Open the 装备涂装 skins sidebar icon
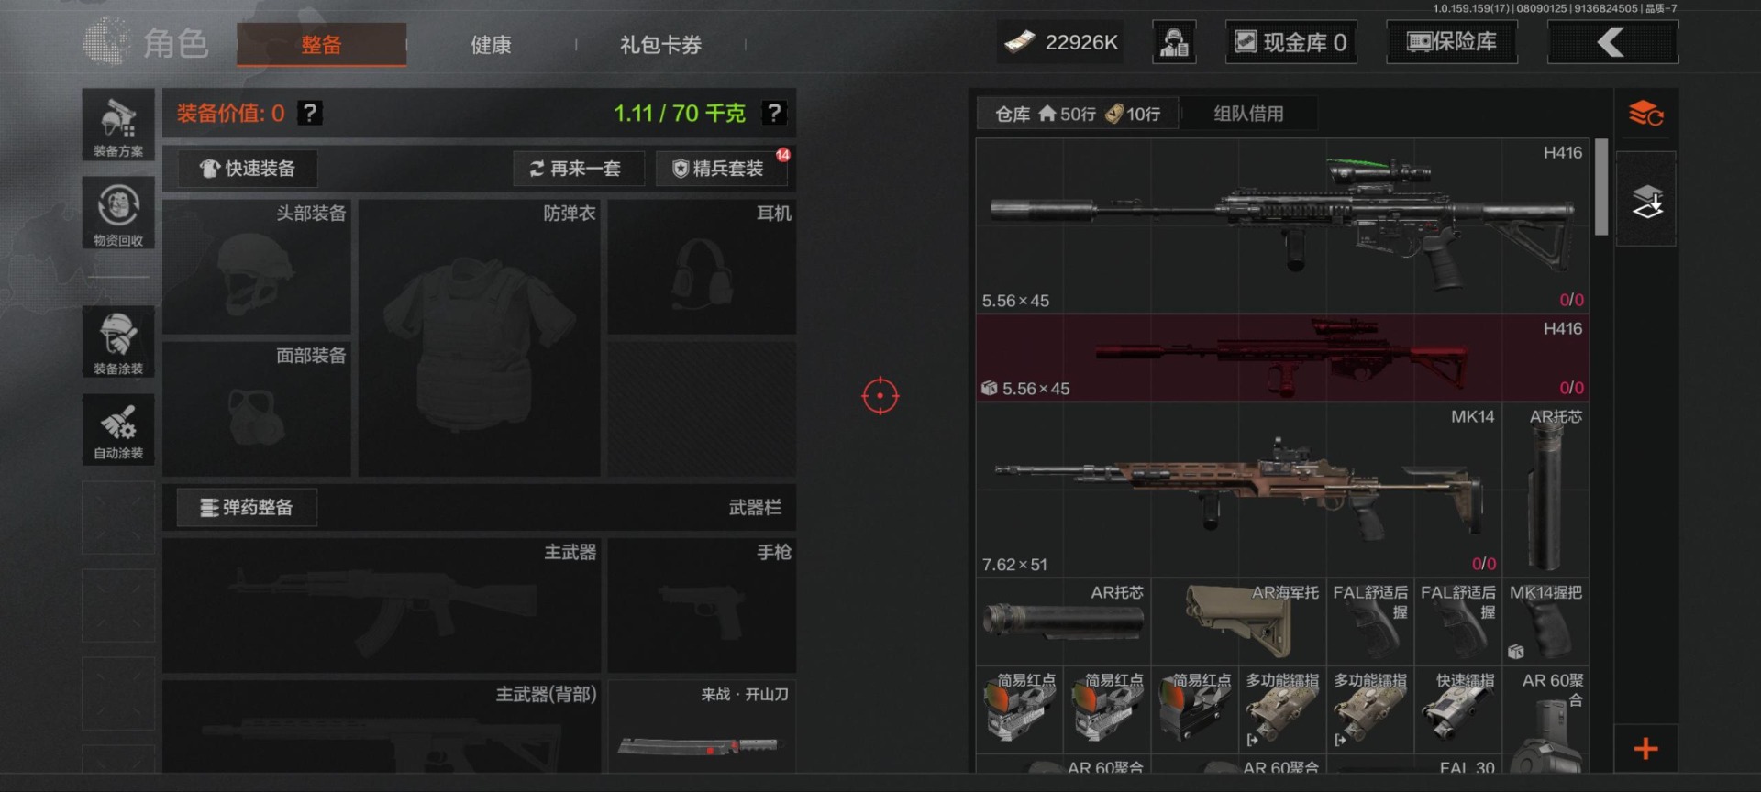The height and width of the screenshot is (792, 1761). tap(118, 341)
